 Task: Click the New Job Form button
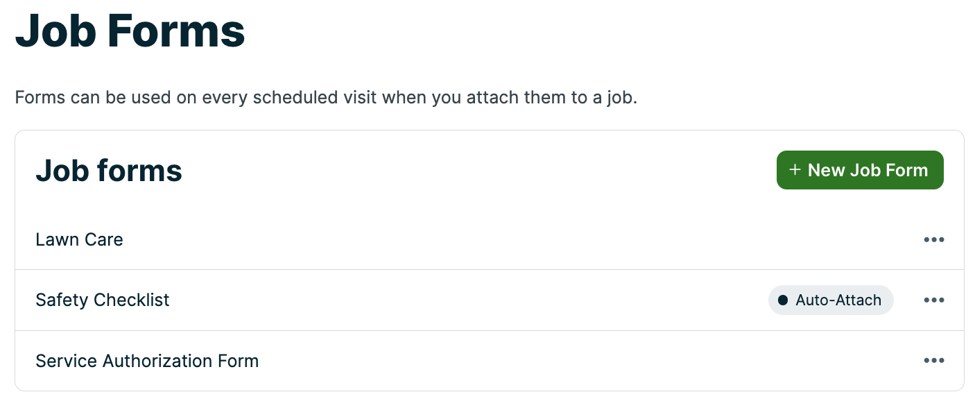(860, 170)
